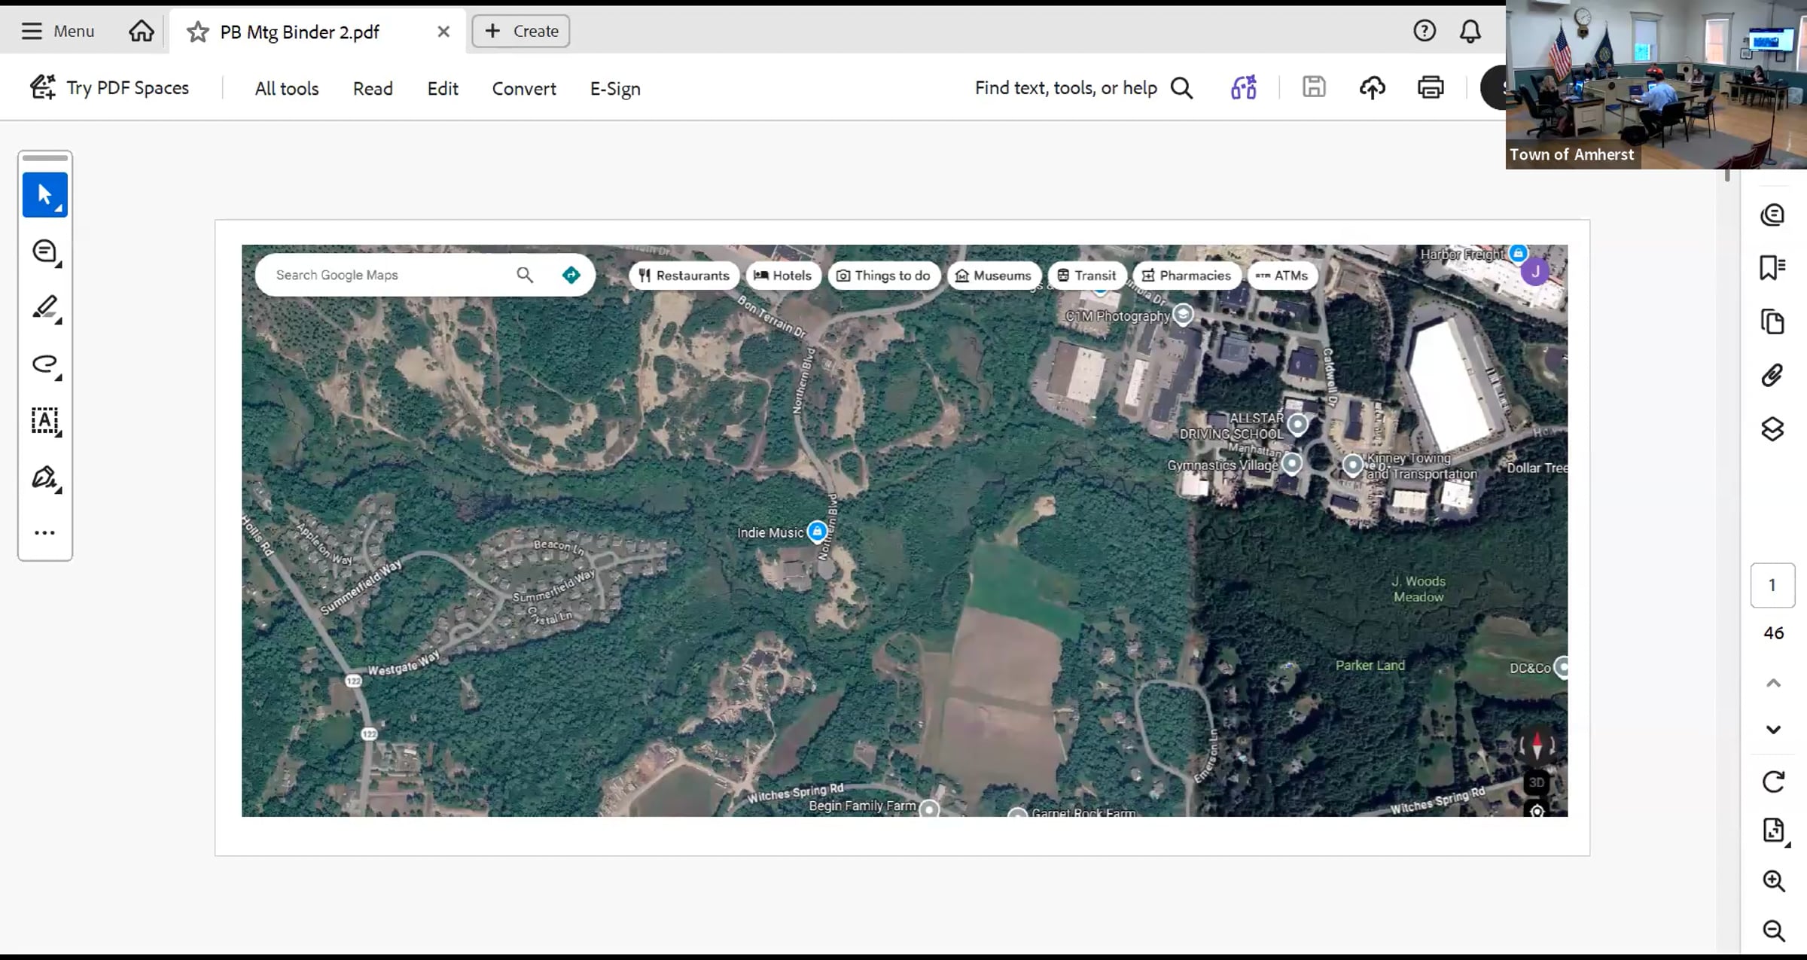Click the "Parker Land" map label

tap(1370, 666)
